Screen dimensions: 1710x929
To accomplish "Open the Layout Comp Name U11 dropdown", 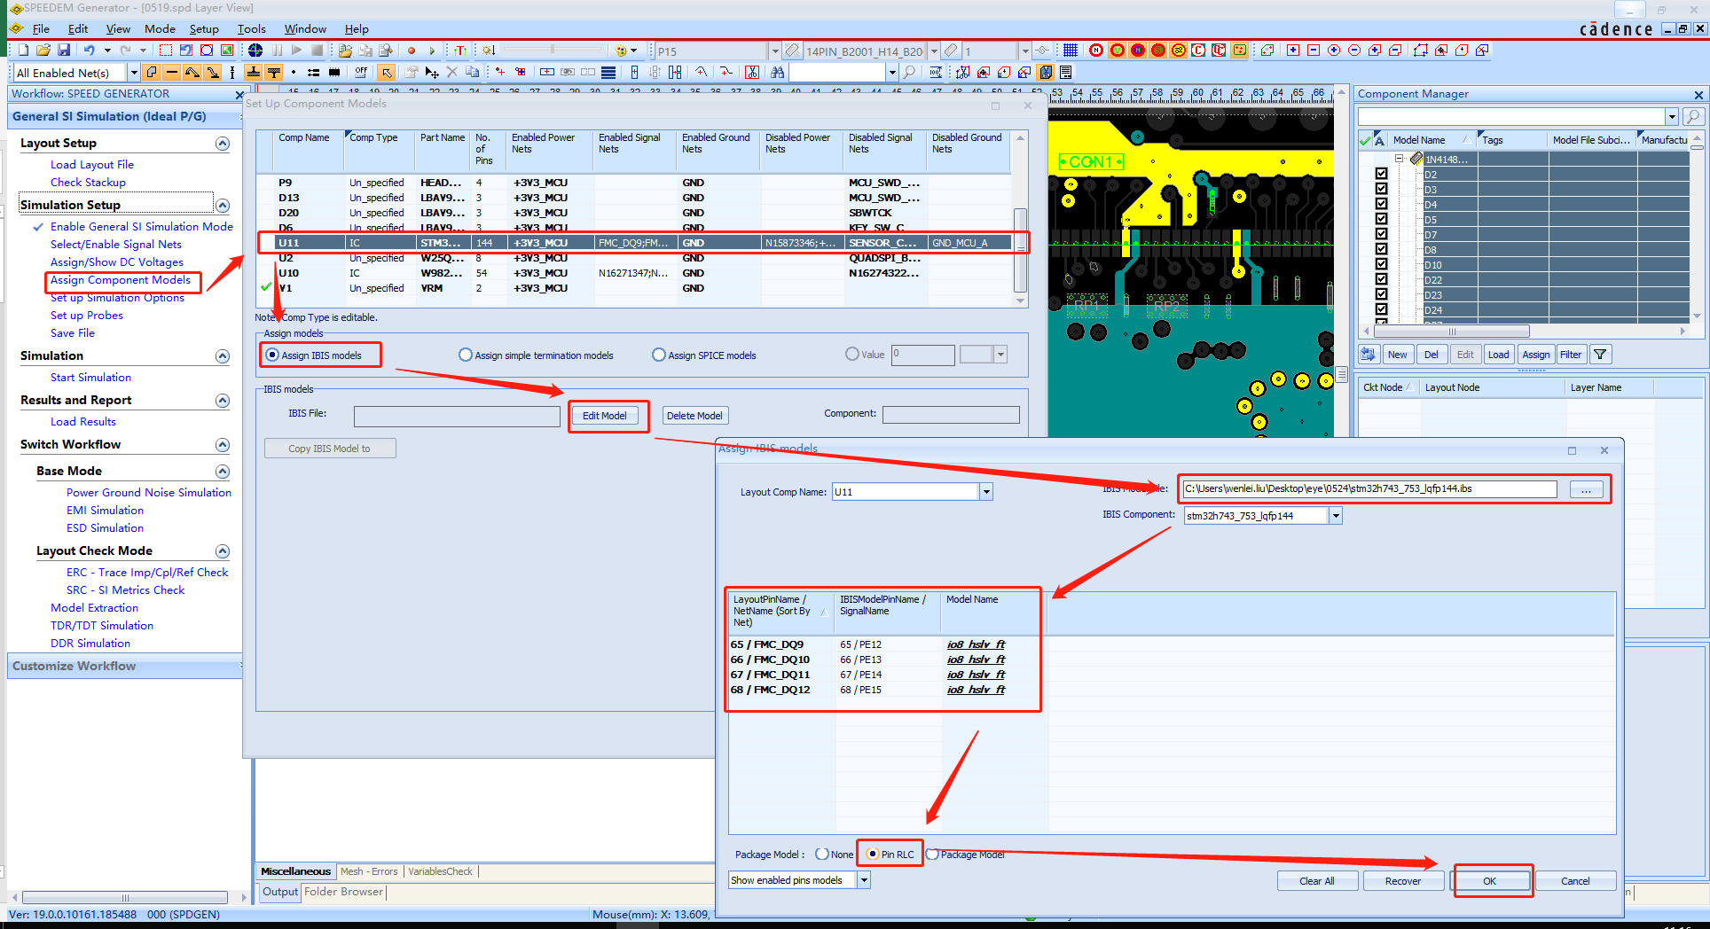I will click(986, 492).
